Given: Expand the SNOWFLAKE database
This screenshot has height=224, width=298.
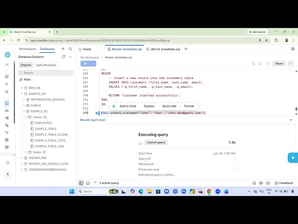Looking at the screenshot, I should click(x=22, y=158).
